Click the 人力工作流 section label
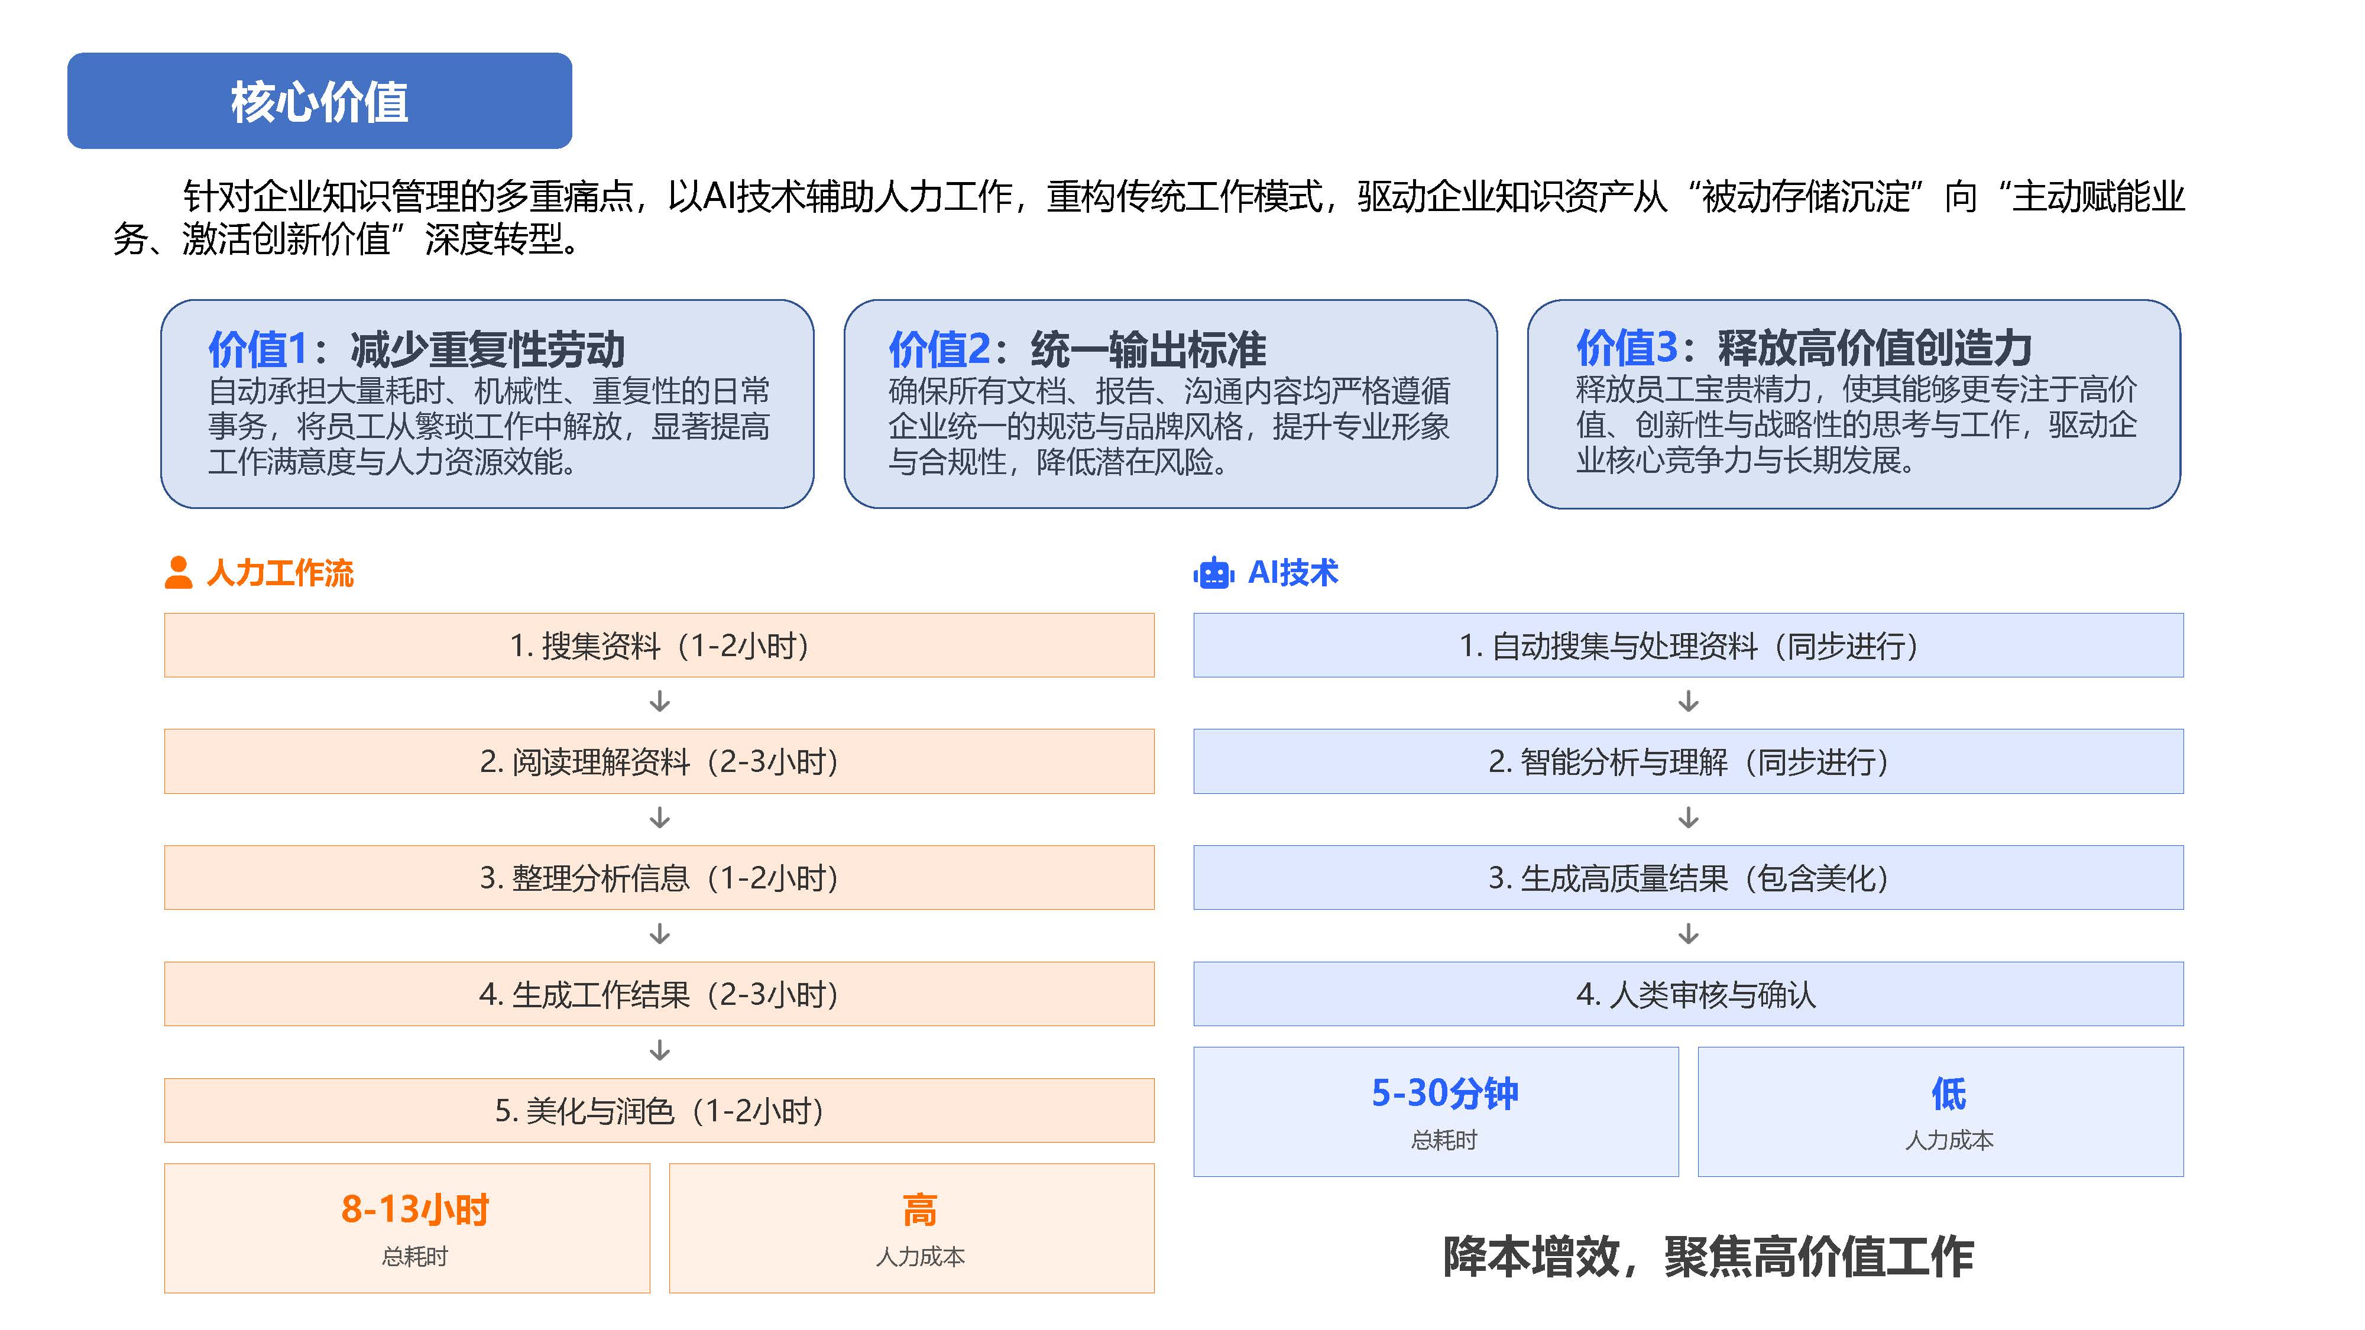This screenshot has width=2365, height=1330. 280,573
